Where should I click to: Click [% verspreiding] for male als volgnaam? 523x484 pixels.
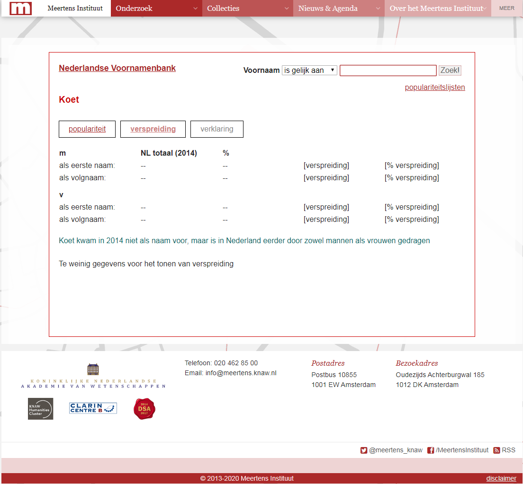tap(412, 178)
